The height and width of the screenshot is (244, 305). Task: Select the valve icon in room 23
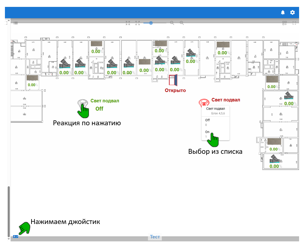129,63
